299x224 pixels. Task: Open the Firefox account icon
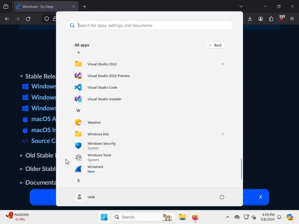(260, 19)
